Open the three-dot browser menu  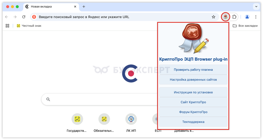[x=256, y=17]
